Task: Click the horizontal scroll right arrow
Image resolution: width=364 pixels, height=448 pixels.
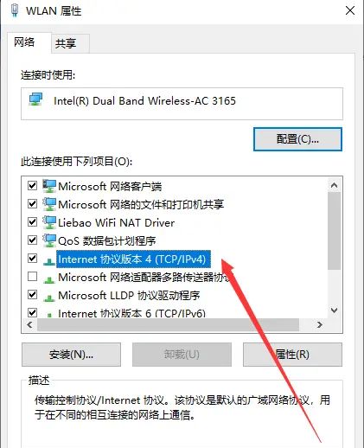Action: (x=320, y=325)
